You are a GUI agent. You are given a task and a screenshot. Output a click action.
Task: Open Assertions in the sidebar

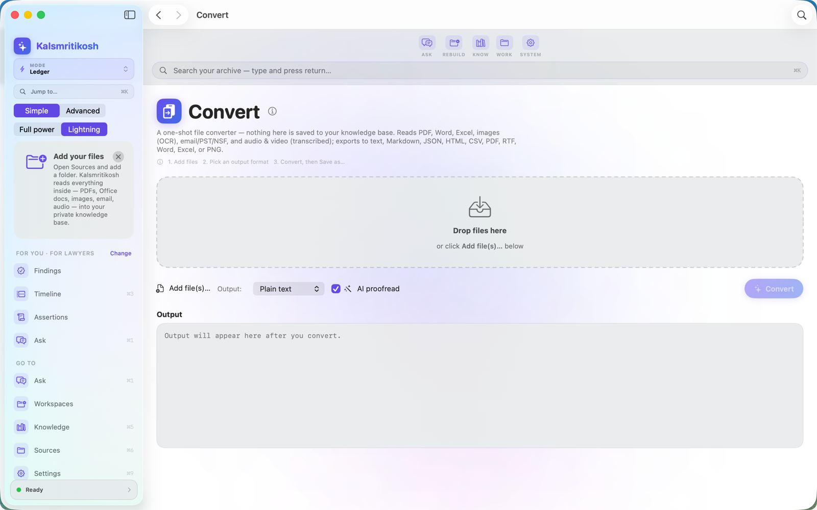coord(74,317)
